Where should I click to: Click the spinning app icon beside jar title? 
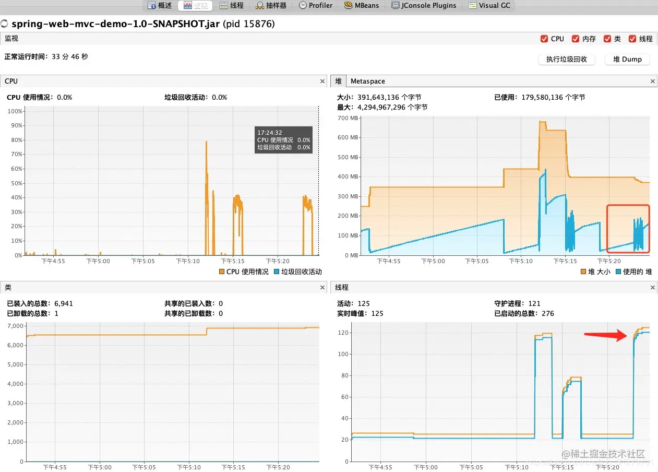pyautogui.click(x=4, y=23)
